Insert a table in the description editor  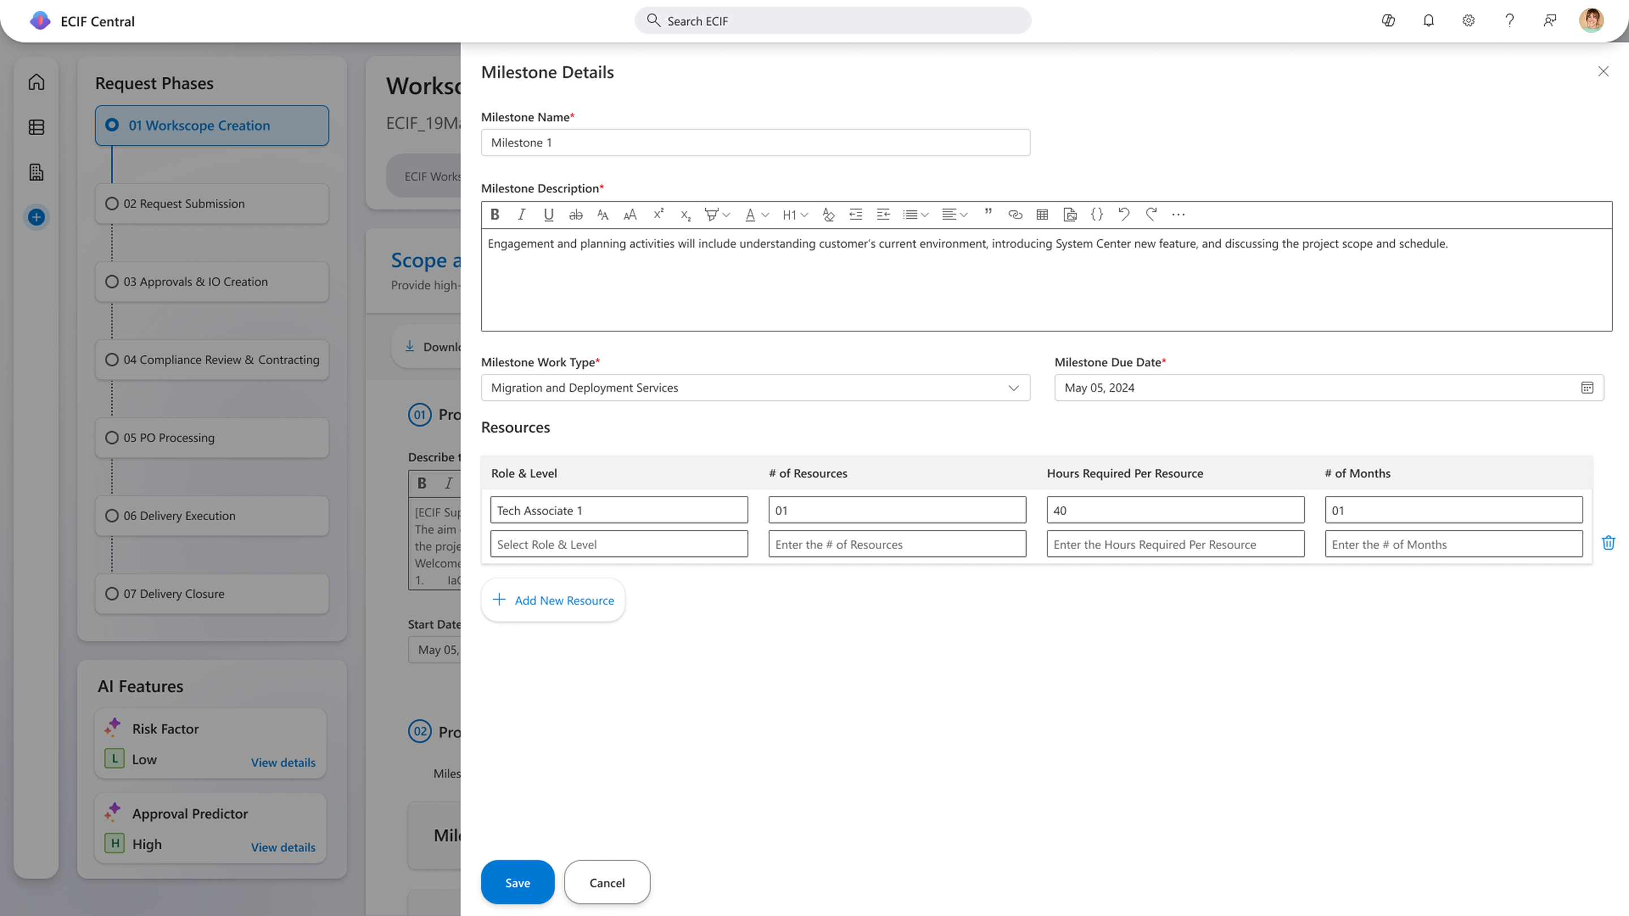pyautogui.click(x=1042, y=215)
